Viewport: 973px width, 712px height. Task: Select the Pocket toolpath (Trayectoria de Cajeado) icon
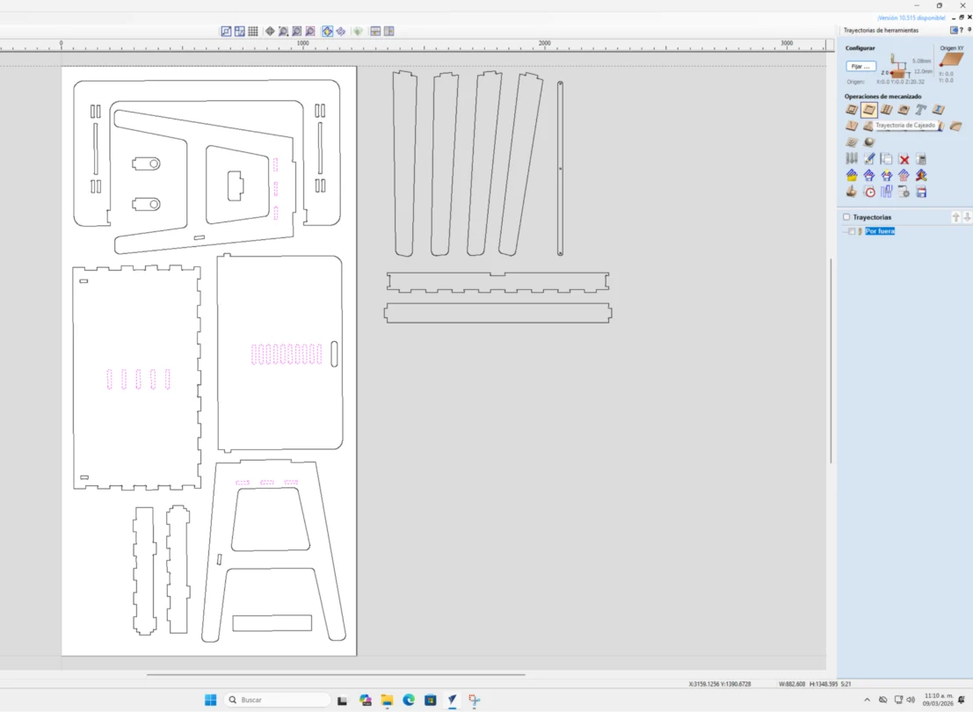[868, 110]
